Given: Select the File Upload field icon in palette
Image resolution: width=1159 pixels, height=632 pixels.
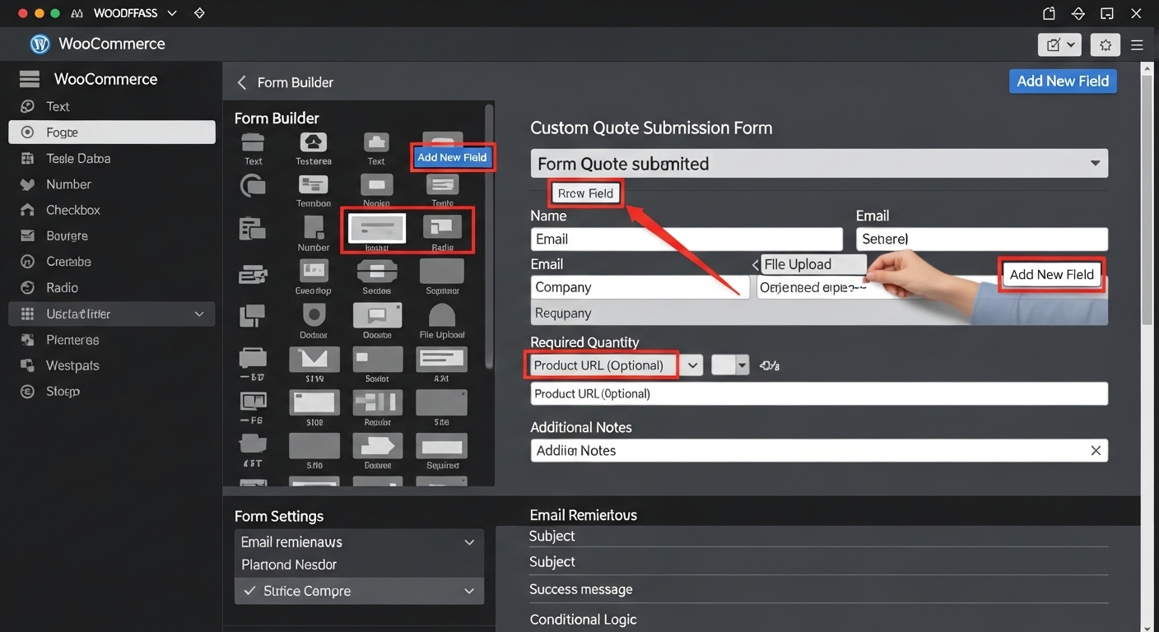Looking at the screenshot, I should [442, 316].
